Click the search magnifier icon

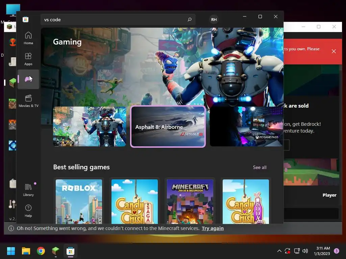click(x=189, y=20)
